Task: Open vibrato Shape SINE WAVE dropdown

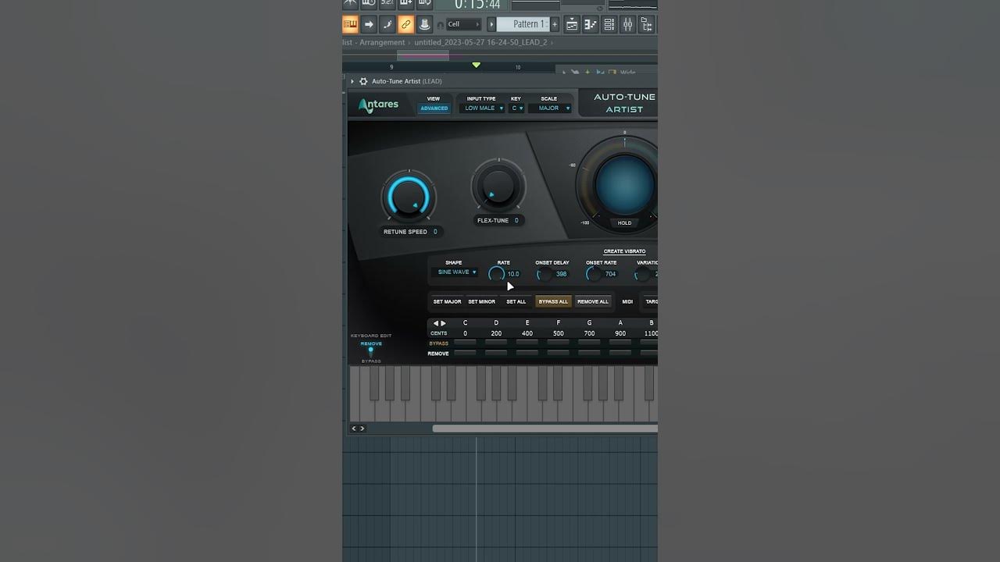Action: click(455, 272)
